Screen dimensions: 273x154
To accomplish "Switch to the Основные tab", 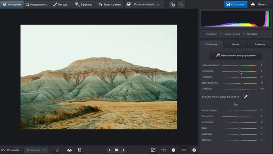I will 211,44.
